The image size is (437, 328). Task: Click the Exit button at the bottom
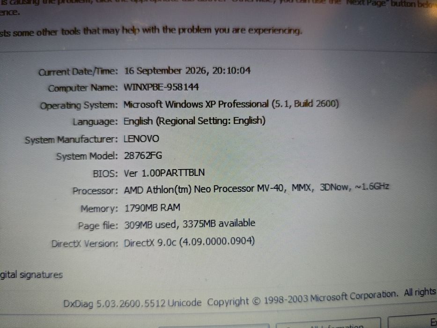pos(413,322)
